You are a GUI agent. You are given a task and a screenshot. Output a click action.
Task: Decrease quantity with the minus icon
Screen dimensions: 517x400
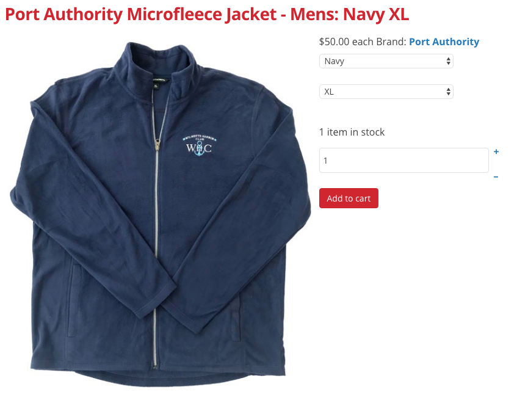pos(496,177)
